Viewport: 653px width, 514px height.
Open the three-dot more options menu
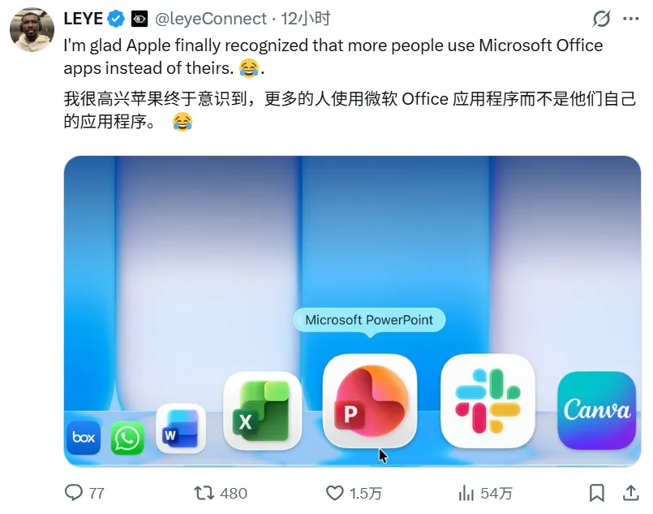click(x=630, y=19)
